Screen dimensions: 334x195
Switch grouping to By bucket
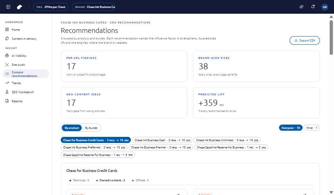tap(91, 128)
